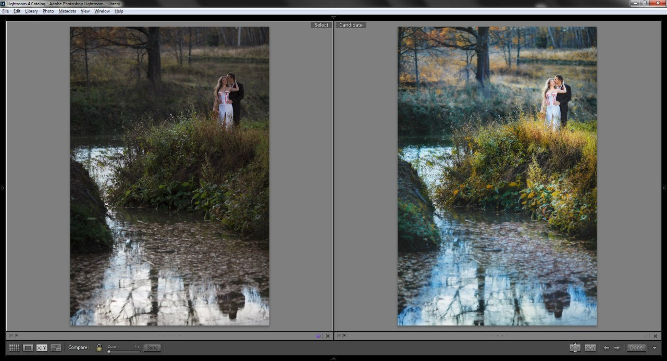Open the View menu
Viewport: 667px width, 361px height.
[85, 11]
